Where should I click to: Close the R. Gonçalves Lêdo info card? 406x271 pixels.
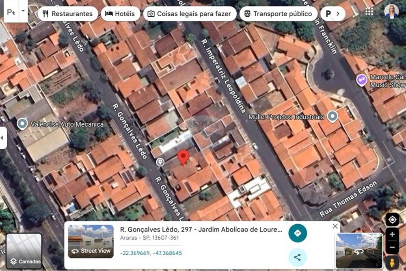(x=335, y=226)
